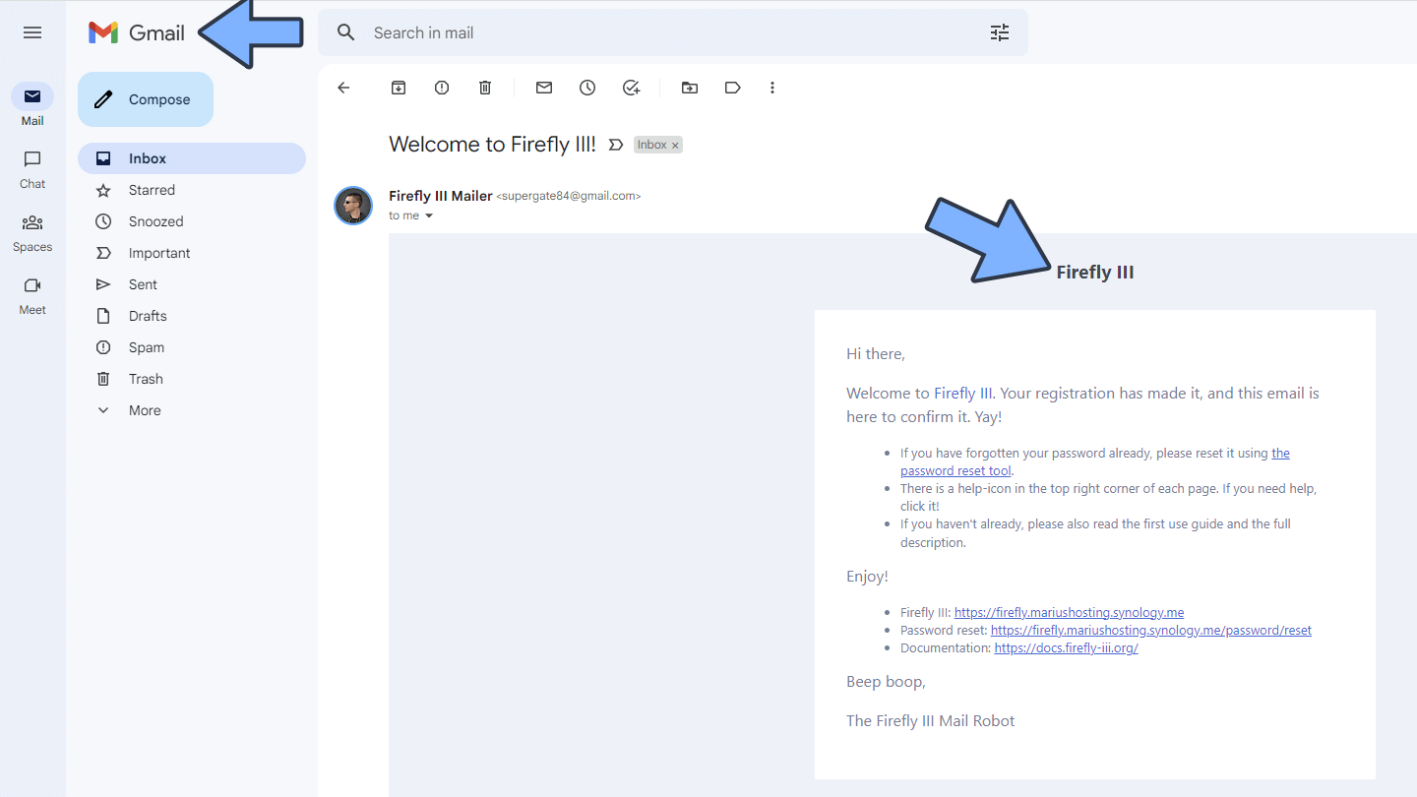
Task: Expand More in the left sidebar
Action: coord(145,410)
